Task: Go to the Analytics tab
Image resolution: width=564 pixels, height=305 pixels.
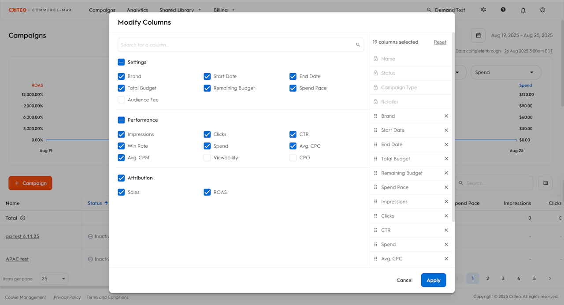Action: [x=137, y=10]
